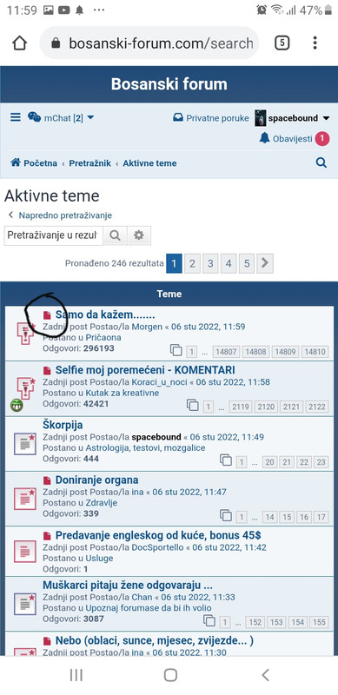The height and width of the screenshot is (695, 338).
Task: Open Pričaona forum link
Action: (x=103, y=337)
